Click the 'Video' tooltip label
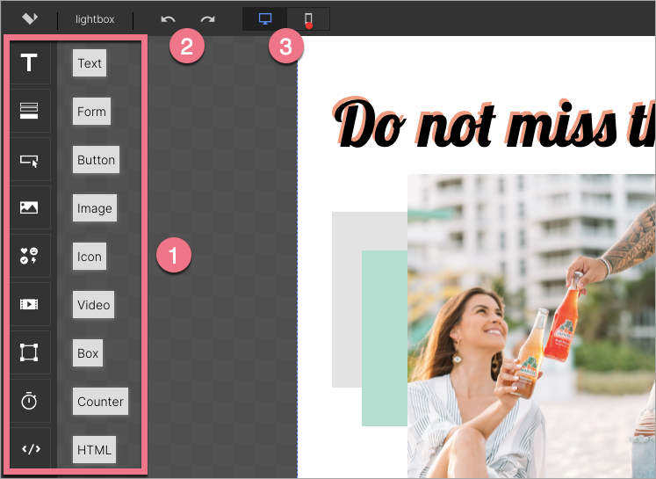Image resolution: width=656 pixels, height=479 pixels. (x=93, y=305)
